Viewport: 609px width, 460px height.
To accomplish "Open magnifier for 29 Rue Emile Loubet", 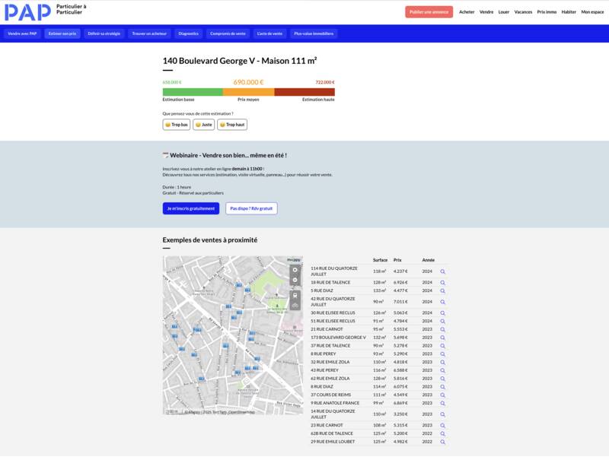I will tap(442, 442).
